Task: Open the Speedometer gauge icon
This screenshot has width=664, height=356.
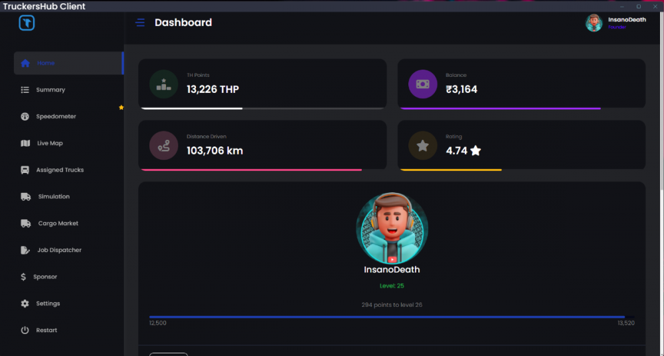Action: pyautogui.click(x=25, y=116)
